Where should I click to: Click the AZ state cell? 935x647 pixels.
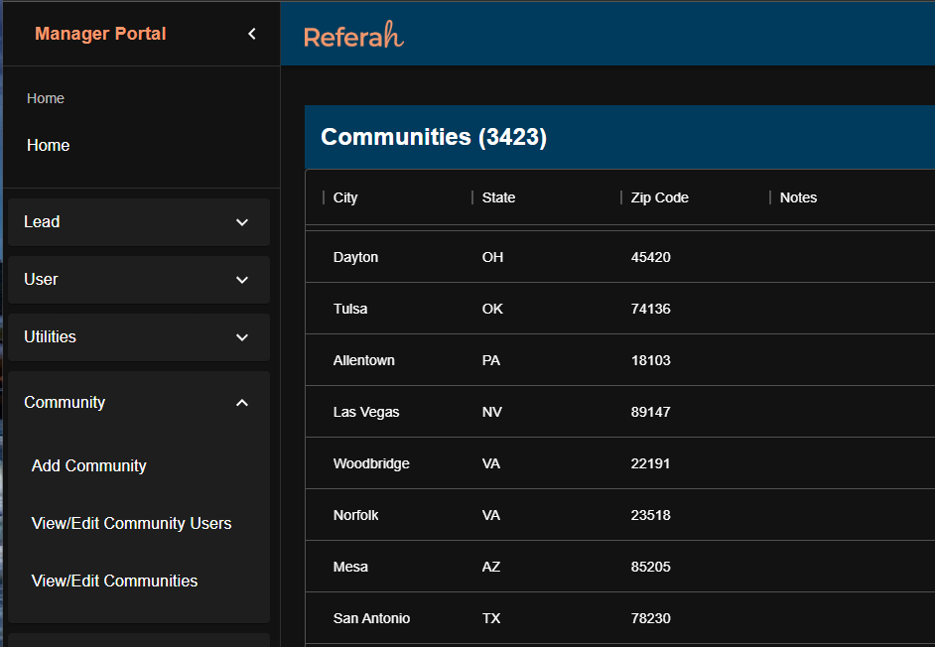pos(490,567)
